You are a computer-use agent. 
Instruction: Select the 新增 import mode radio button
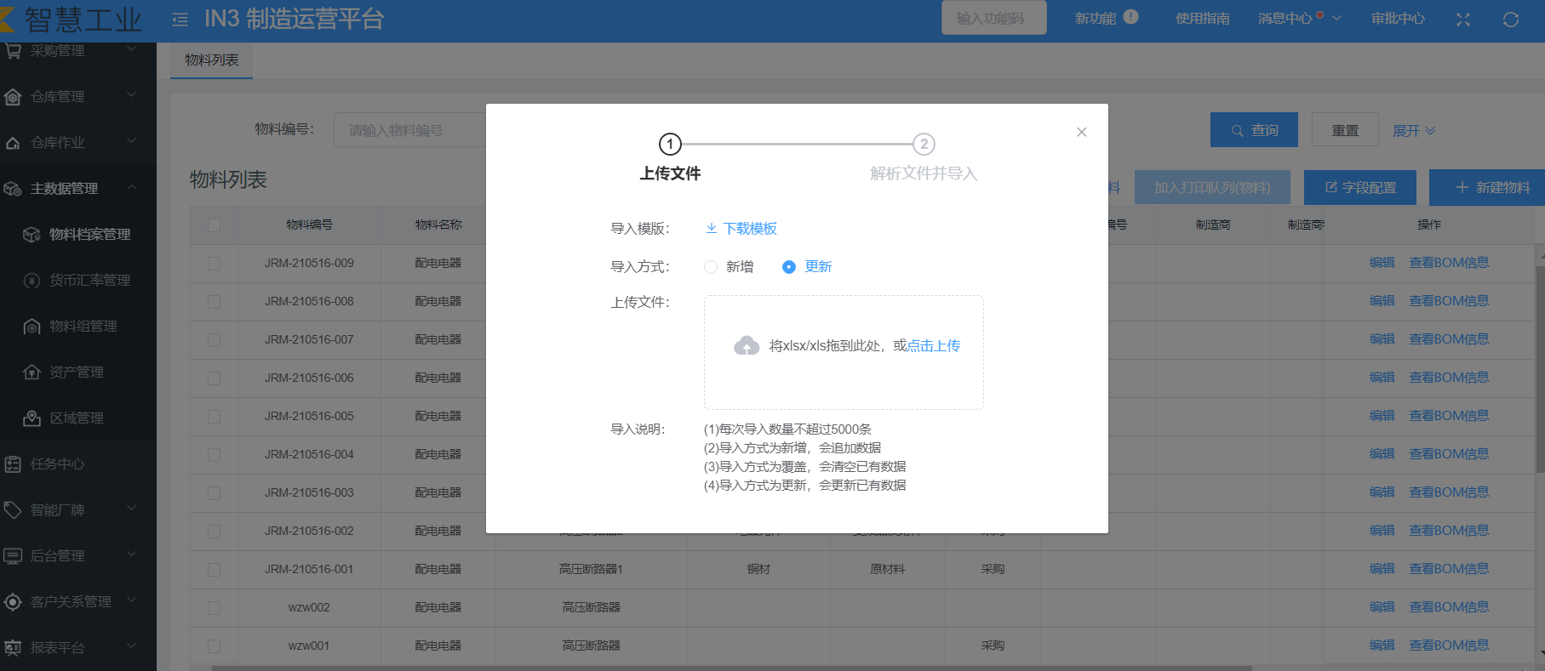pos(711,267)
